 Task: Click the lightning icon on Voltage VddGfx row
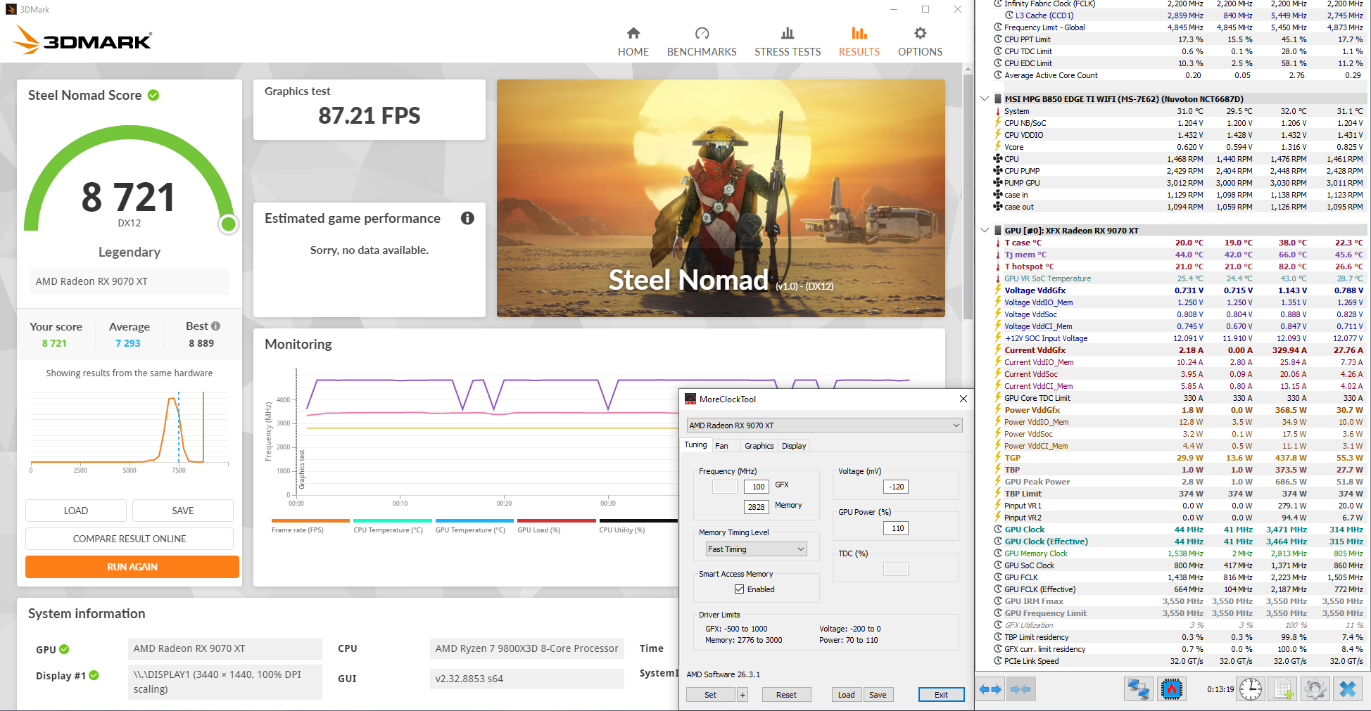[x=998, y=290]
